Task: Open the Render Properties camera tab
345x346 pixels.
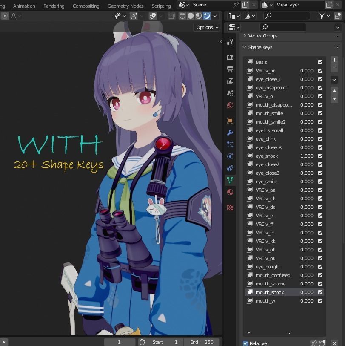Action: (x=230, y=57)
